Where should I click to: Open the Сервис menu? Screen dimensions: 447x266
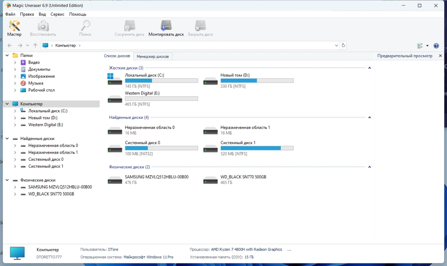tap(57, 14)
